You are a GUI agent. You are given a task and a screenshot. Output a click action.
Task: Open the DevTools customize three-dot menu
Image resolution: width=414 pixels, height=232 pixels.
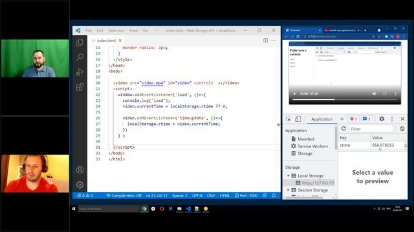392,119
